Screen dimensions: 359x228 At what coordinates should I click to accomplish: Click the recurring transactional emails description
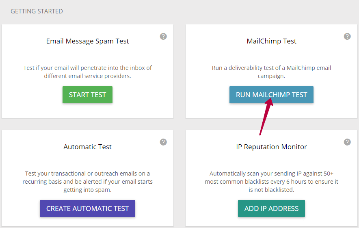tap(87, 182)
